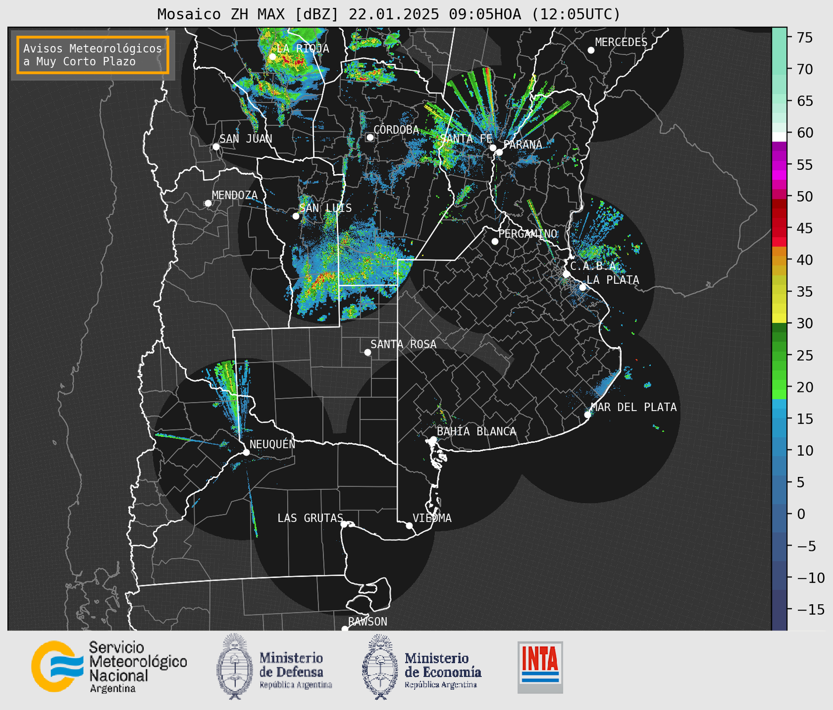
Task: Select the SAN LUIS city marker
Action: pyautogui.click(x=296, y=216)
